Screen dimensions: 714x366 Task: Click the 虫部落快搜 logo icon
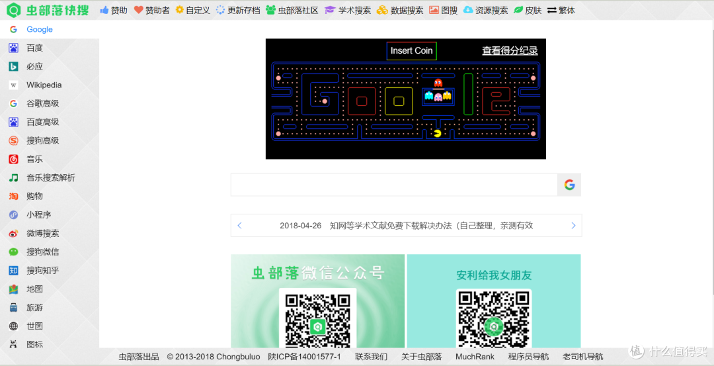15,9
